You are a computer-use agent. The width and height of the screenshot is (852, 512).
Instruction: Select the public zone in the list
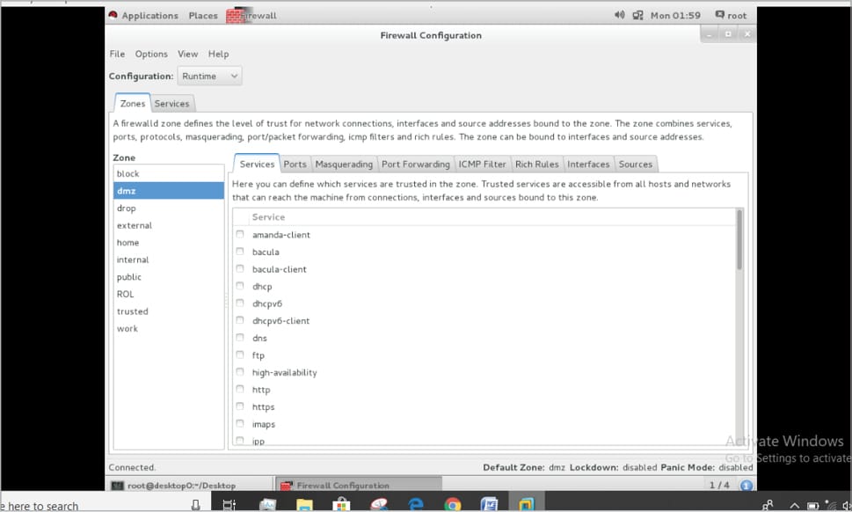coord(129,277)
